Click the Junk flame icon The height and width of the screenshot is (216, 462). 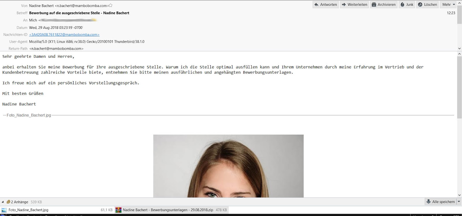click(403, 5)
